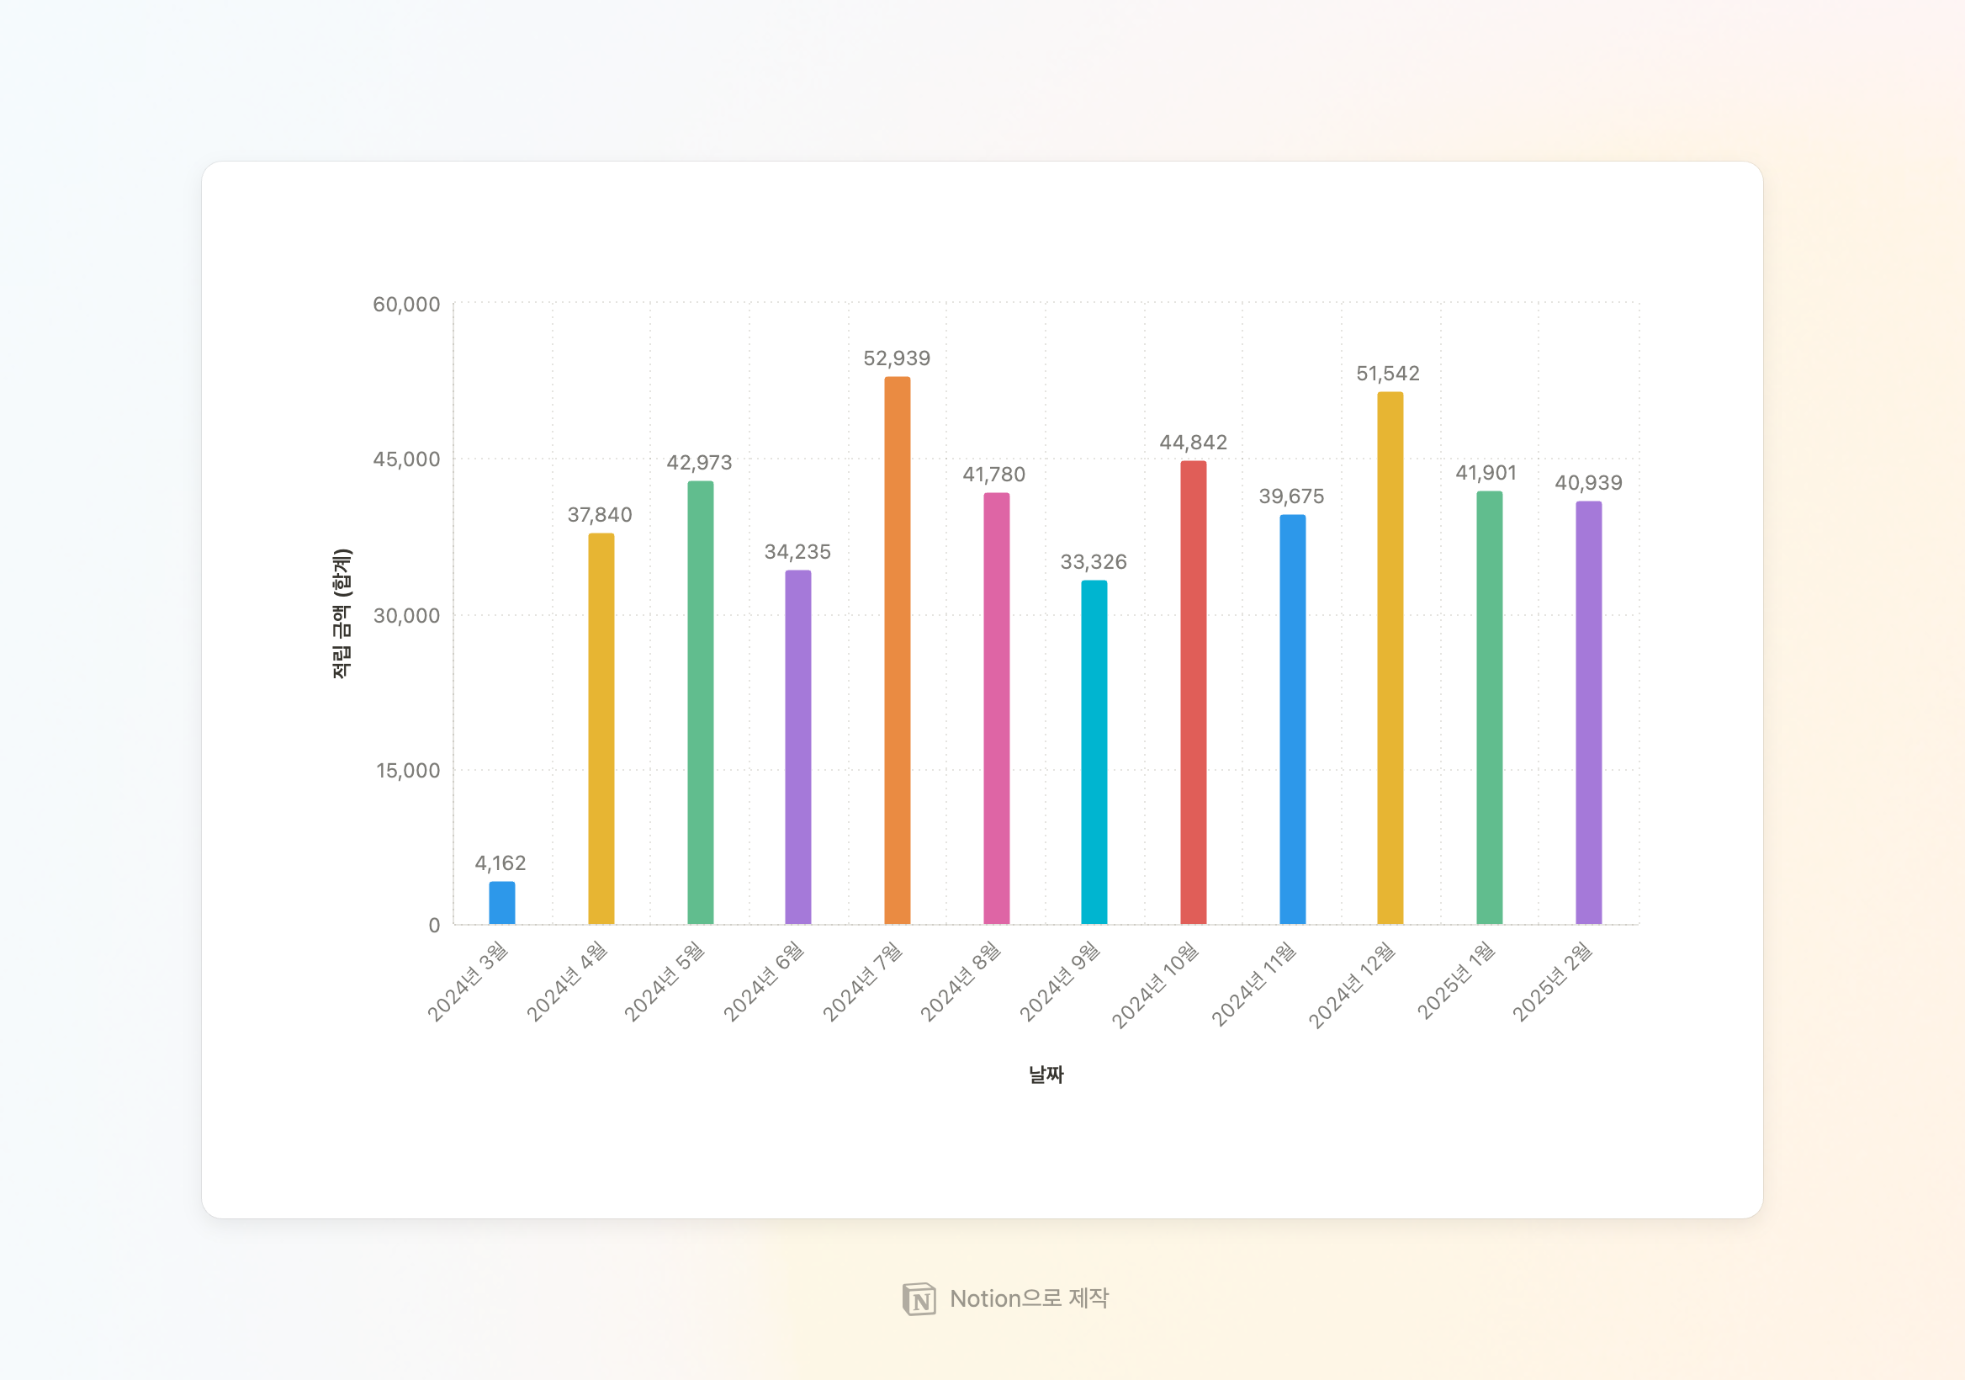Select the purple 2025년 2월 bar
This screenshot has height=1380, width=1965.
click(1588, 712)
